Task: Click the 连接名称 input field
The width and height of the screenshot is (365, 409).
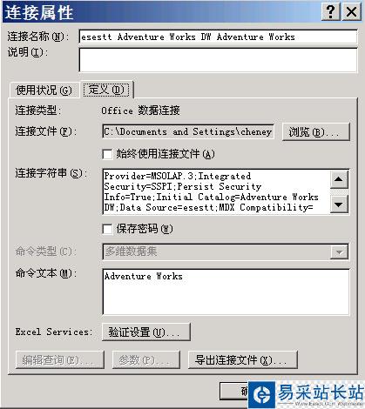Action: pos(218,37)
